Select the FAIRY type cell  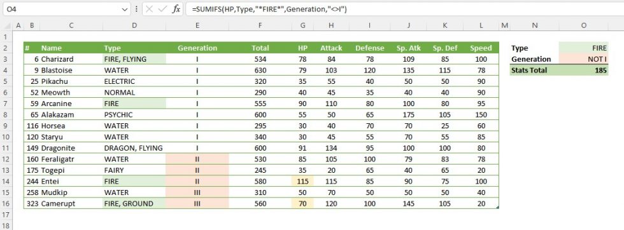(x=134, y=170)
